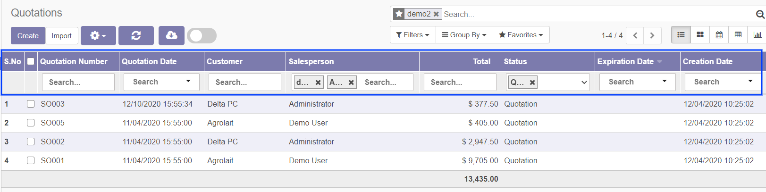766x192 pixels.
Task: Open the Group By menu
Action: click(x=464, y=35)
